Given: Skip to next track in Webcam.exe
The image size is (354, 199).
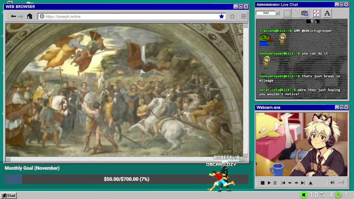Looking at the screenshot, I should tap(303, 183).
